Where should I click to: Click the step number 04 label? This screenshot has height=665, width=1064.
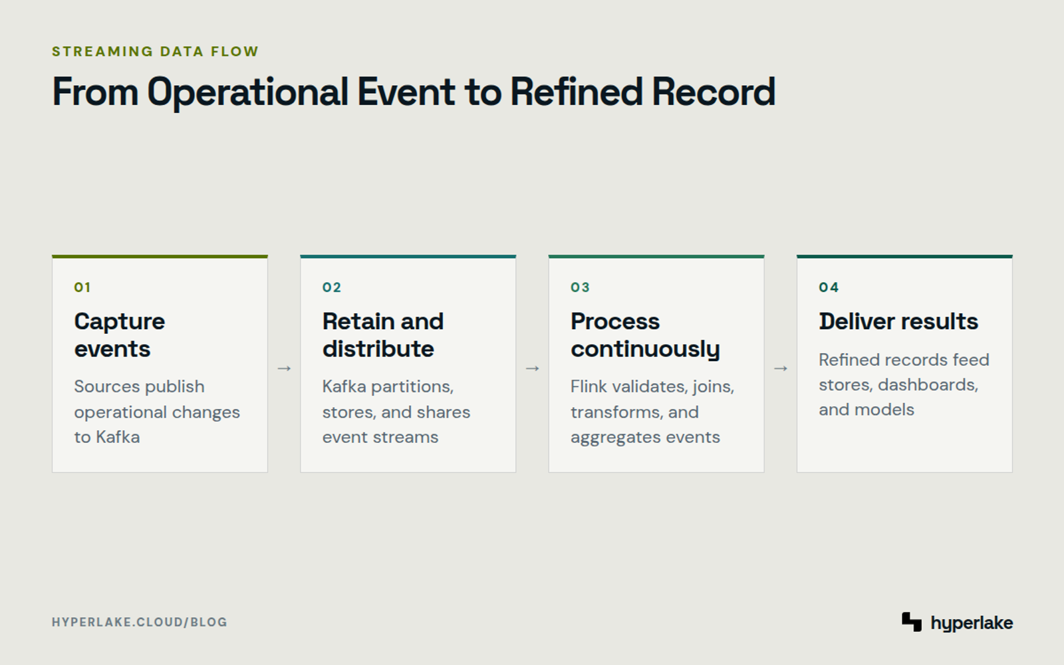tap(829, 287)
